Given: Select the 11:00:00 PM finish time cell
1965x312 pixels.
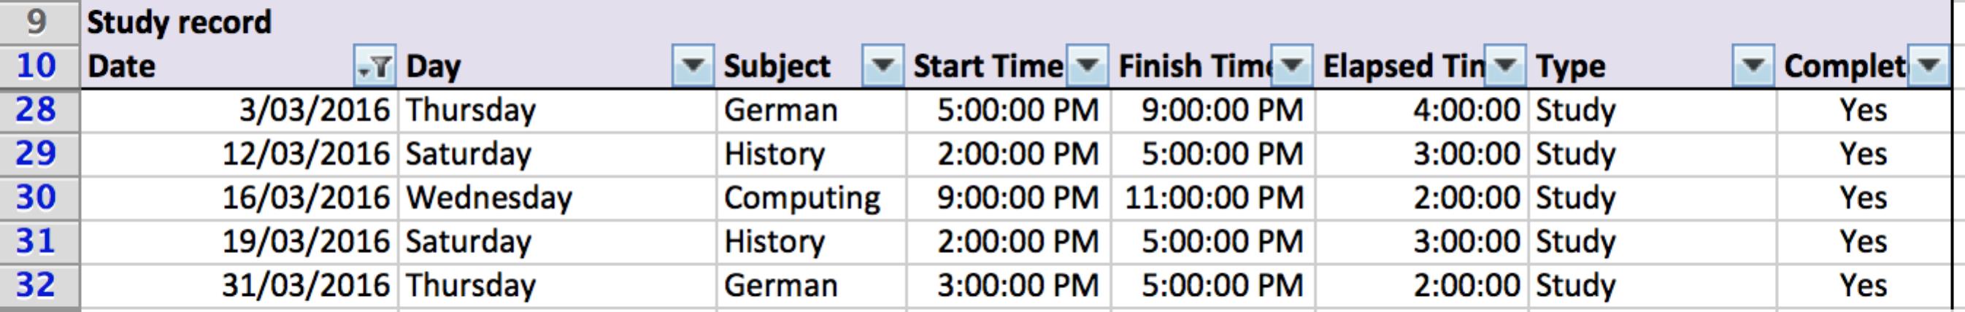Looking at the screenshot, I should (1215, 198).
